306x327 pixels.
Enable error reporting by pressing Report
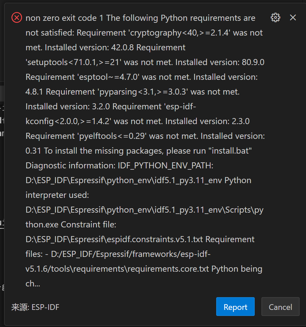pyautogui.click(x=235, y=307)
